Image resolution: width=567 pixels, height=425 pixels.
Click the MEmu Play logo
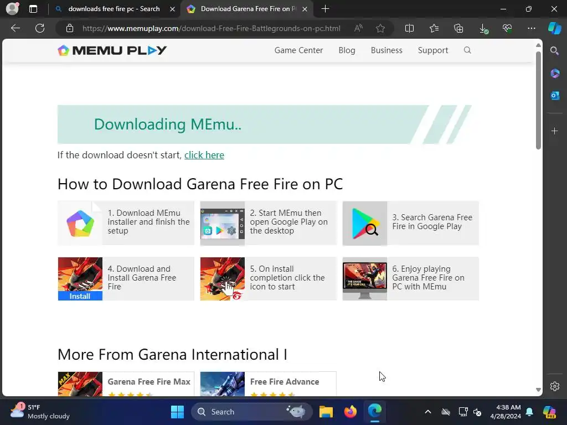pyautogui.click(x=112, y=50)
